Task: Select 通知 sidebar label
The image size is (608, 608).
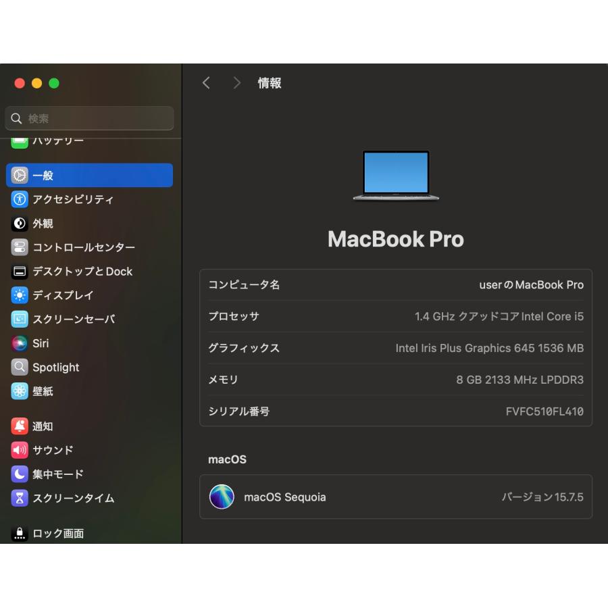Action: (43, 426)
